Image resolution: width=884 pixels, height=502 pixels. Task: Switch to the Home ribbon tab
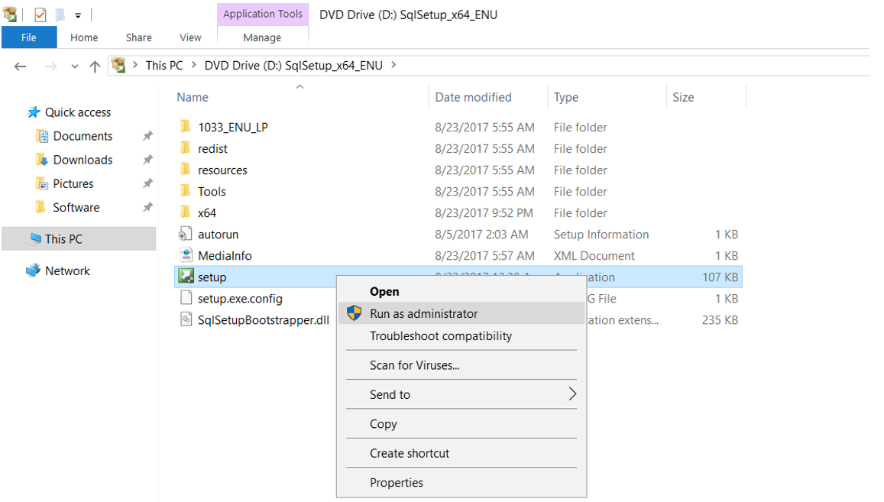point(84,37)
